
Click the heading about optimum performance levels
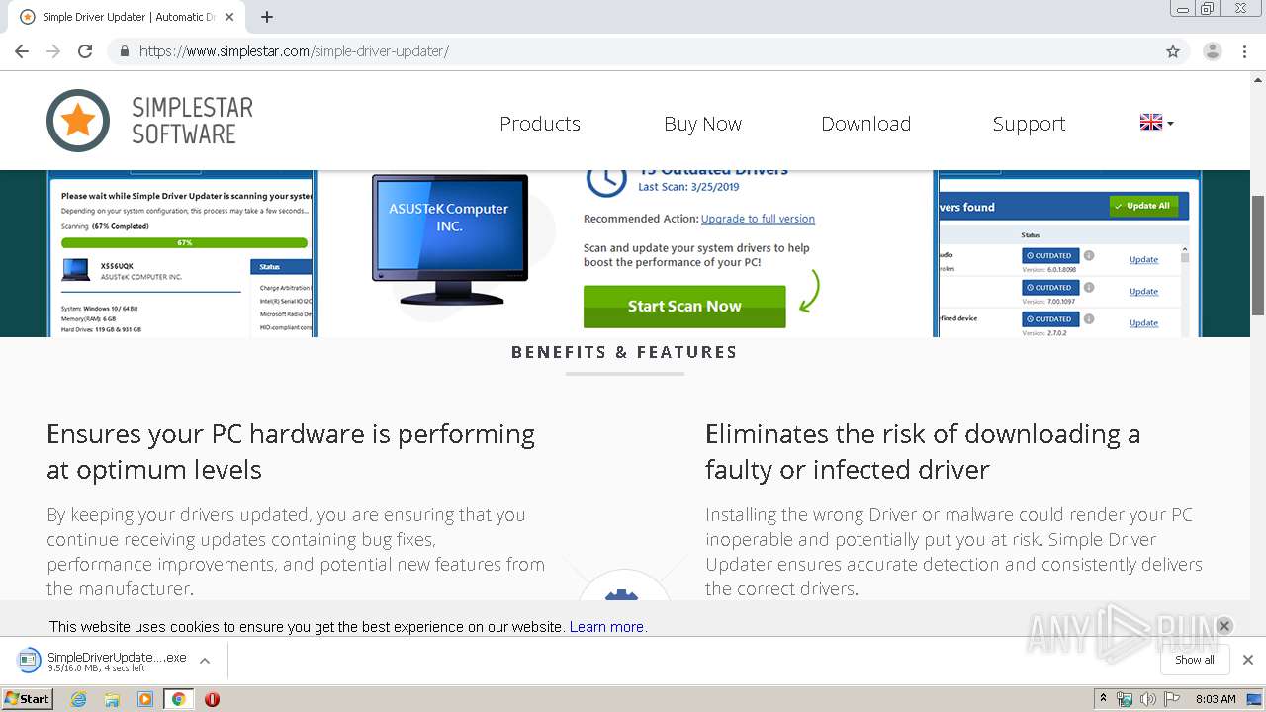point(291,451)
